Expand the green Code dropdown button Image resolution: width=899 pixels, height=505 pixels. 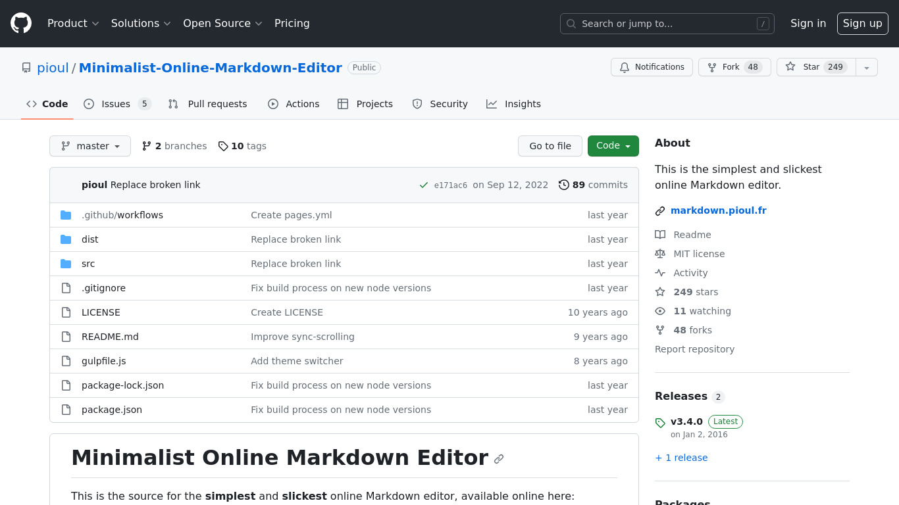pos(613,146)
